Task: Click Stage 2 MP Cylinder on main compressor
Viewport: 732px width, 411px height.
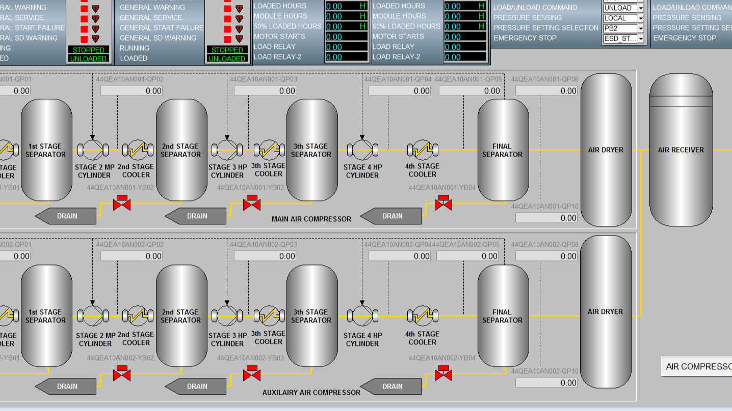Action: click(93, 150)
